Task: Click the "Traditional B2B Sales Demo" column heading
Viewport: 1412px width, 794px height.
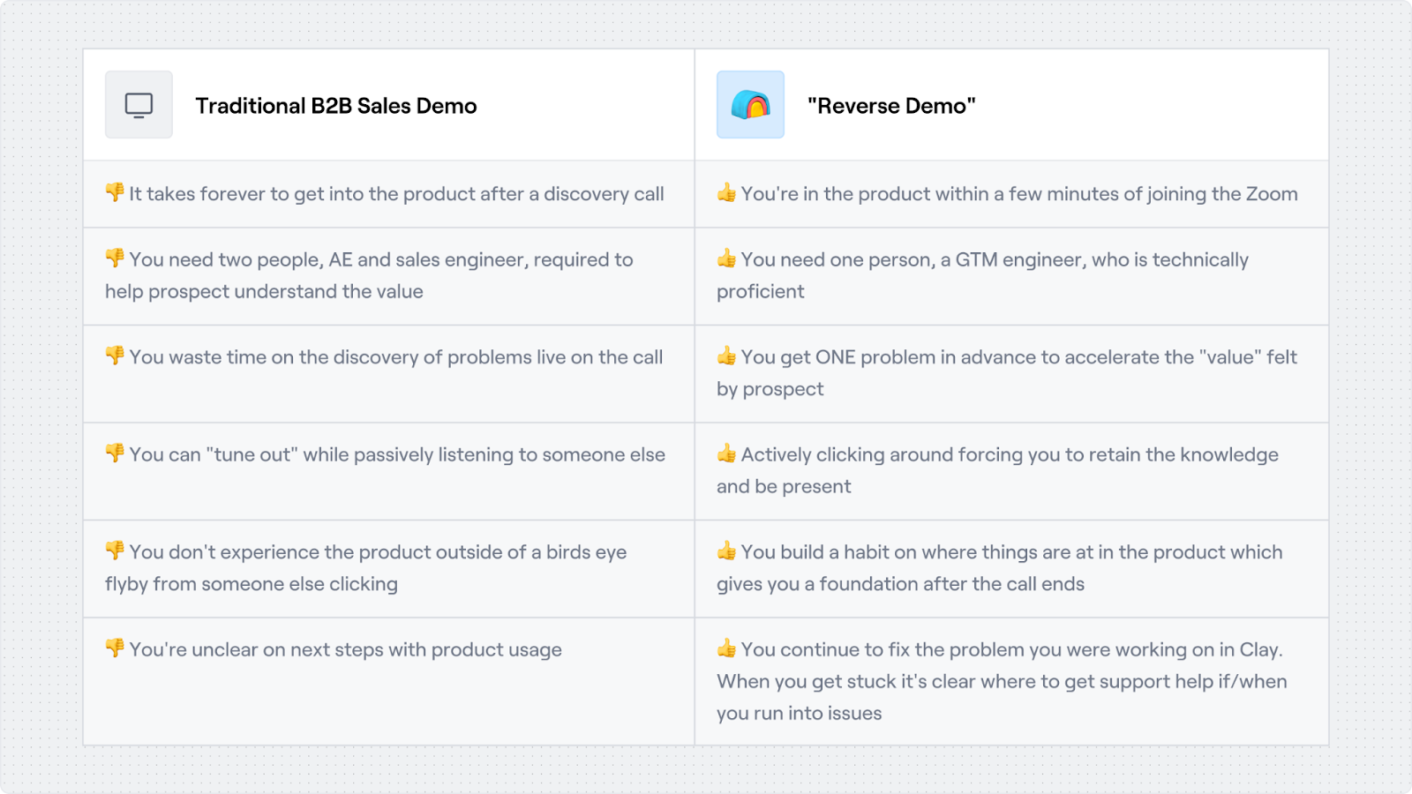Action: pyautogui.click(x=335, y=106)
